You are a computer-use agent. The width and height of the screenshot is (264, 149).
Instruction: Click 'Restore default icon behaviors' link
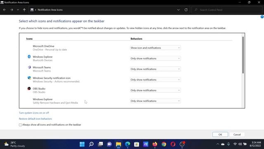[x=35, y=119]
